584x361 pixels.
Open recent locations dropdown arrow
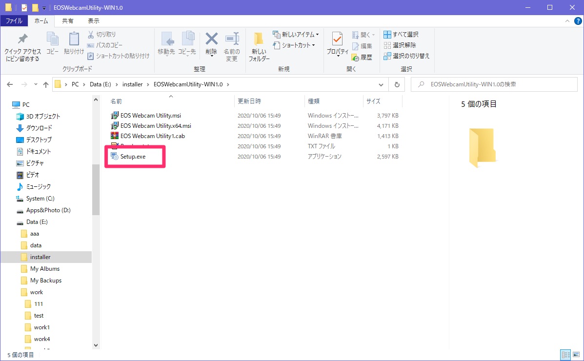(x=36, y=84)
